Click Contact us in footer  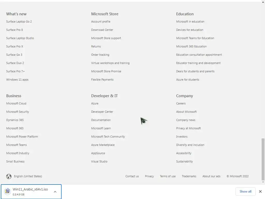pos(132,176)
